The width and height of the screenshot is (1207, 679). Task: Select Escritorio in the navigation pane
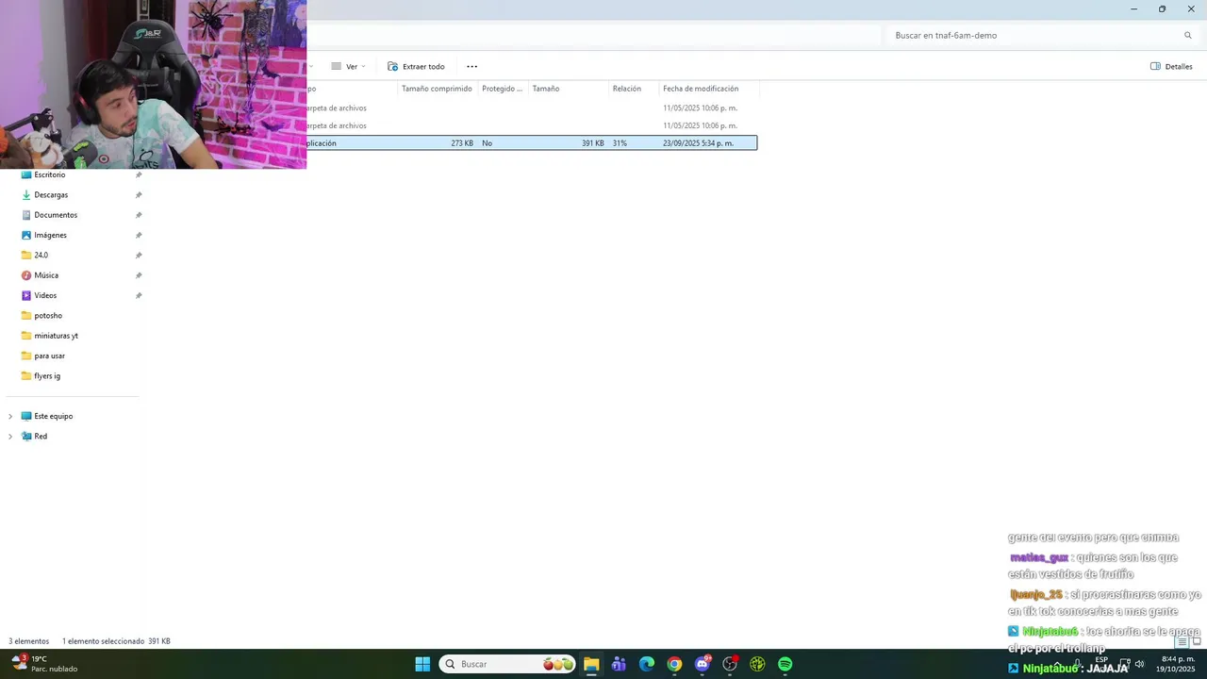coord(49,174)
